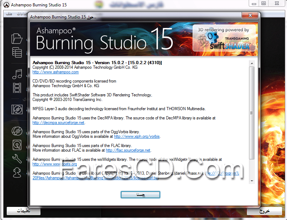Open the xiph.org/vorbis link
This screenshot has width=287, height=220.
(x=137, y=136)
